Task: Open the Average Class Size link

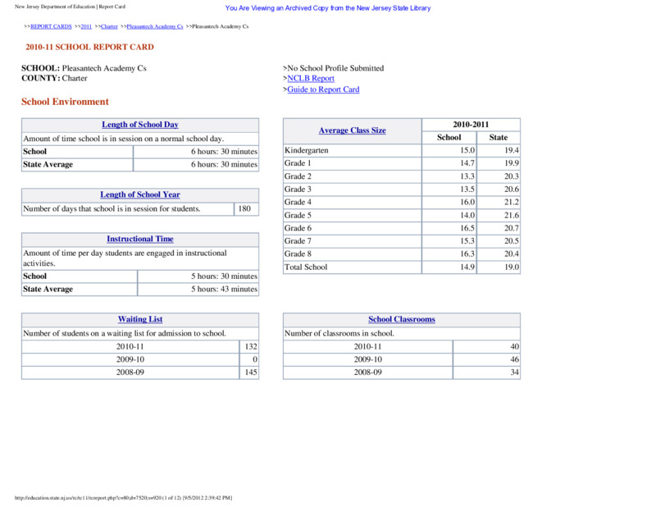Action: pyautogui.click(x=353, y=130)
